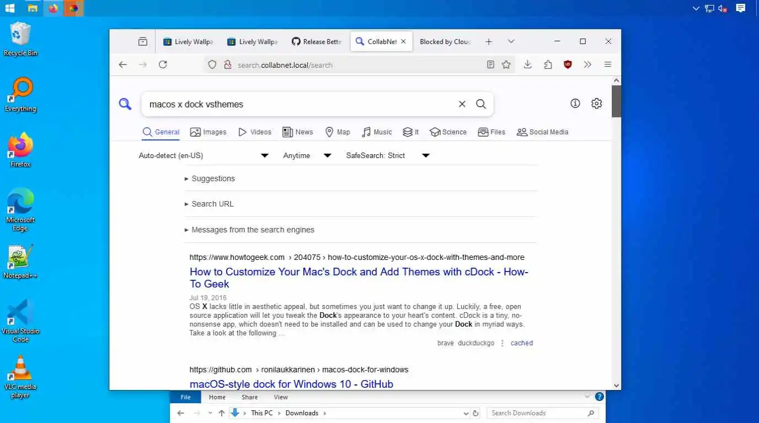Open the Firefox View icon in tab bar
Image resolution: width=759 pixels, height=423 pixels.
click(143, 41)
